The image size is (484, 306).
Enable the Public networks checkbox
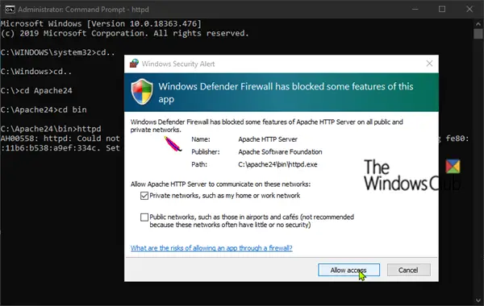tap(144, 217)
